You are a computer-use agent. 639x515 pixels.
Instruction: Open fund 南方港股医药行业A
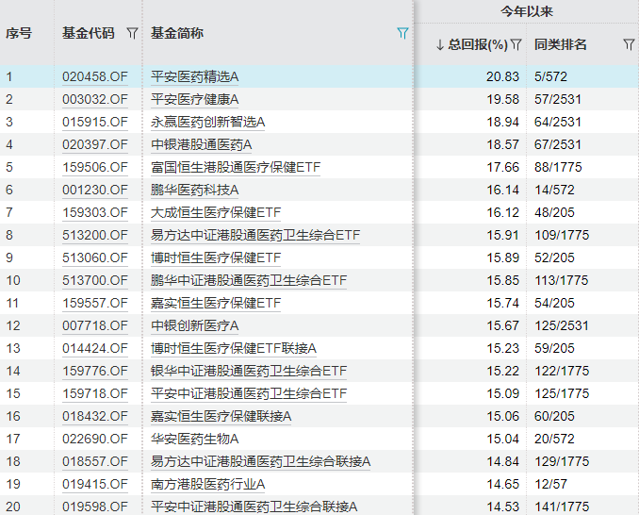(208, 484)
